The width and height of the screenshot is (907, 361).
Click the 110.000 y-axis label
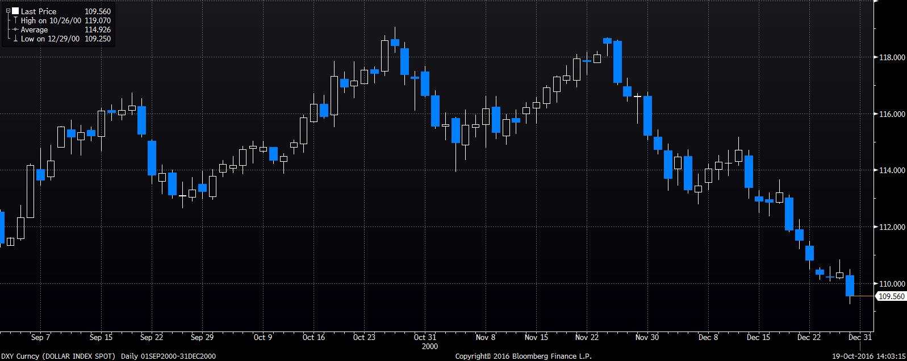point(892,284)
